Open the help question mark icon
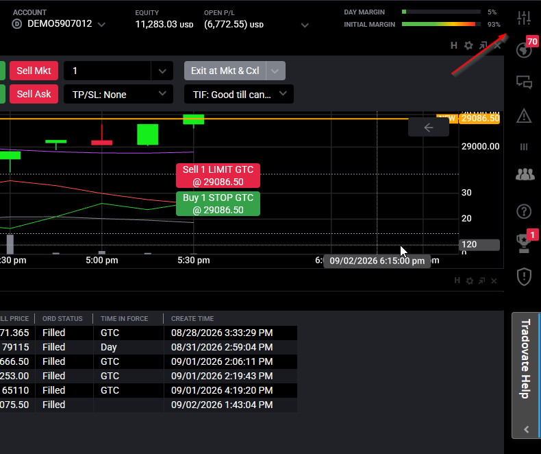The image size is (541, 454). [x=524, y=211]
